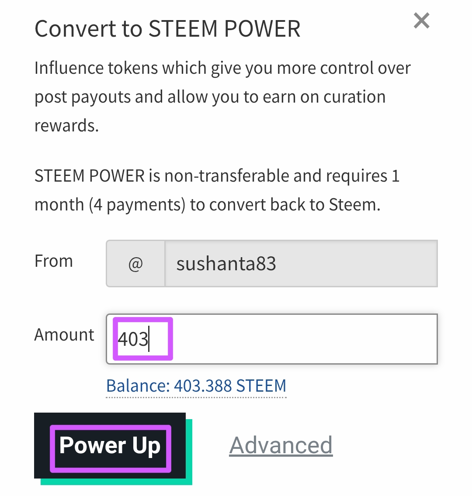Click the Balance: 403.388 STEEM link
Screen dimensions: 472x496
(196, 386)
